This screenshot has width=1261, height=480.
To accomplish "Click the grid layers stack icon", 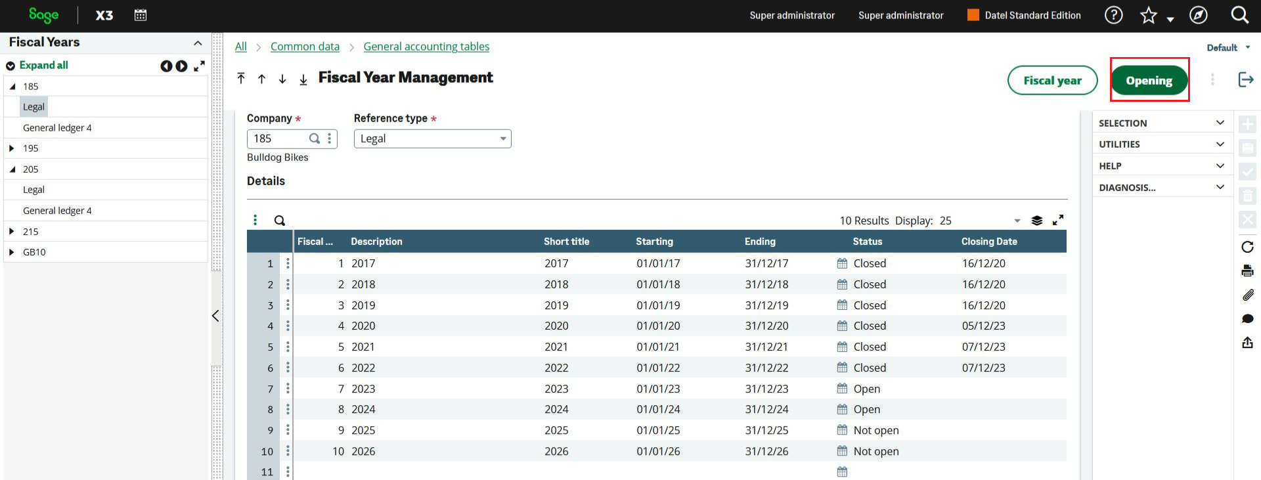I will pos(1037,221).
